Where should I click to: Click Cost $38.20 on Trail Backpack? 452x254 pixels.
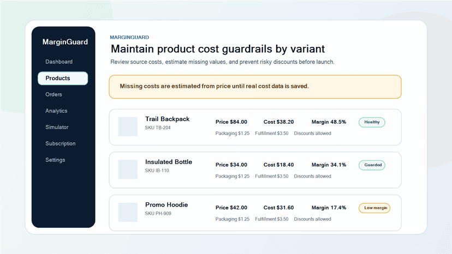pos(278,122)
